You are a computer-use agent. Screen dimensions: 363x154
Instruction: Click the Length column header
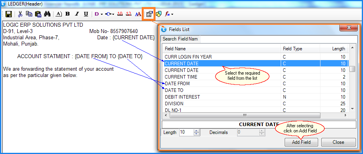pos(334,49)
